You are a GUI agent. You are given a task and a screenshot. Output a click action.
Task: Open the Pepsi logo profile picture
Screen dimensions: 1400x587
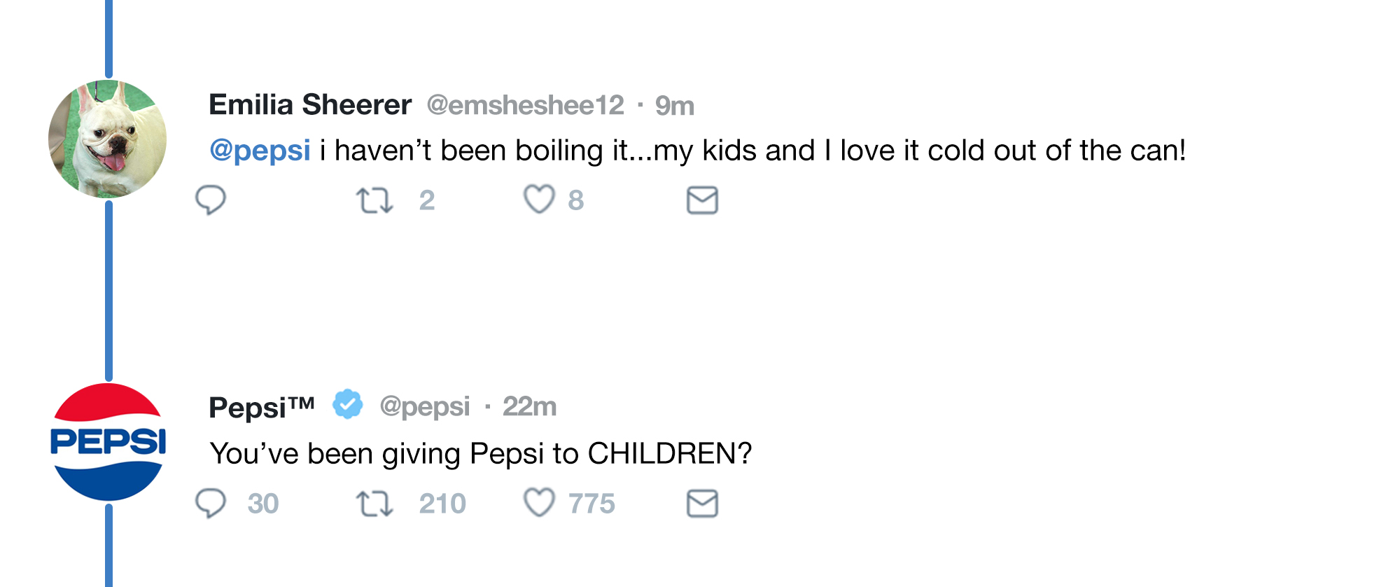tap(108, 442)
